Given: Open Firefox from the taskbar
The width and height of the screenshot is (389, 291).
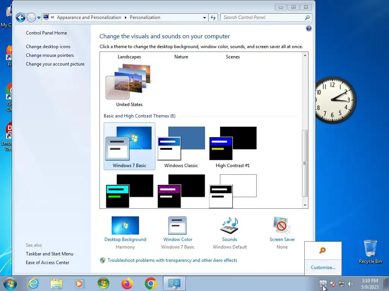Looking at the screenshot, I should (x=127, y=283).
